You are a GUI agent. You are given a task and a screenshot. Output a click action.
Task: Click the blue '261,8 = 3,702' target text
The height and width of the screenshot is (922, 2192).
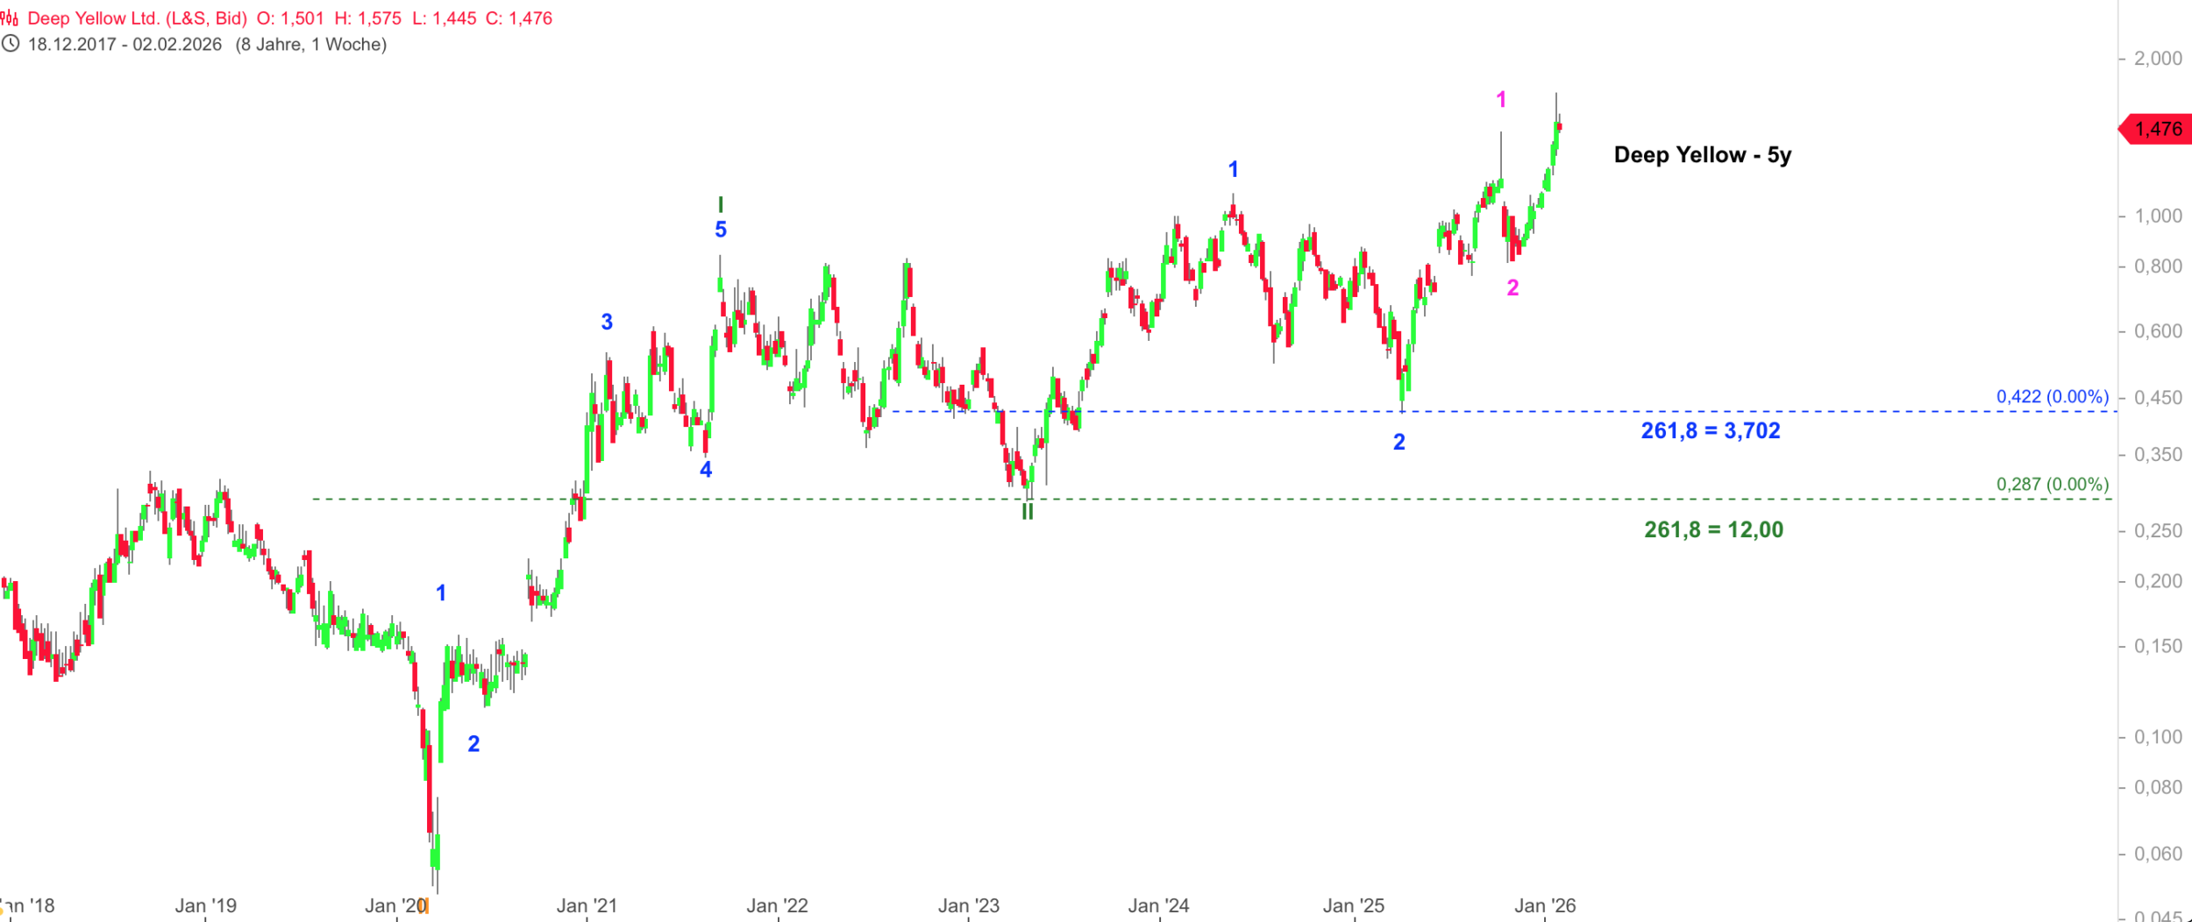(1710, 430)
